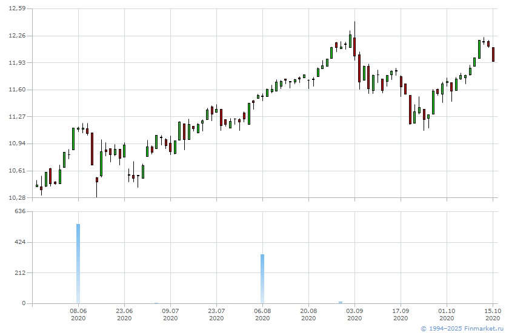Click the date label 08.06 2020
509x333 pixels.
(x=78, y=314)
